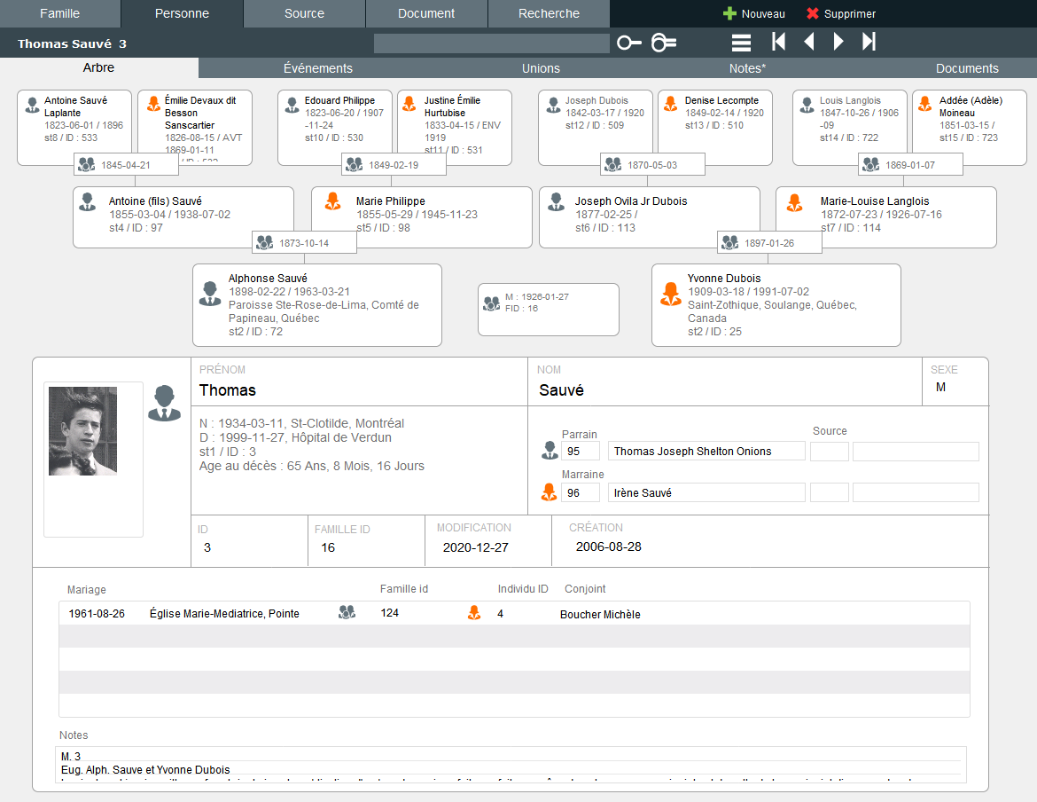1037x802 pixels.
Task: Click the double-key search icon
Action: [664, 43]
